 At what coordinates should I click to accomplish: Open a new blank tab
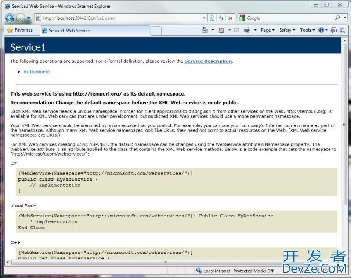(x=156, y=31)
